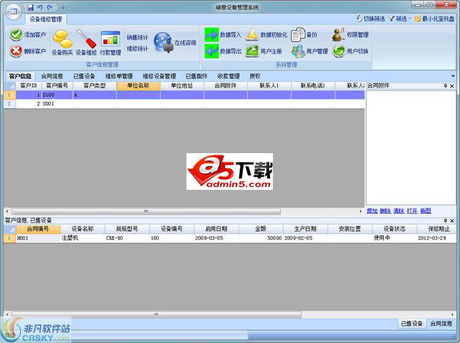Select the 设备维修管理 ribbon tab
The image size is (460, 343).
point(46,20)
